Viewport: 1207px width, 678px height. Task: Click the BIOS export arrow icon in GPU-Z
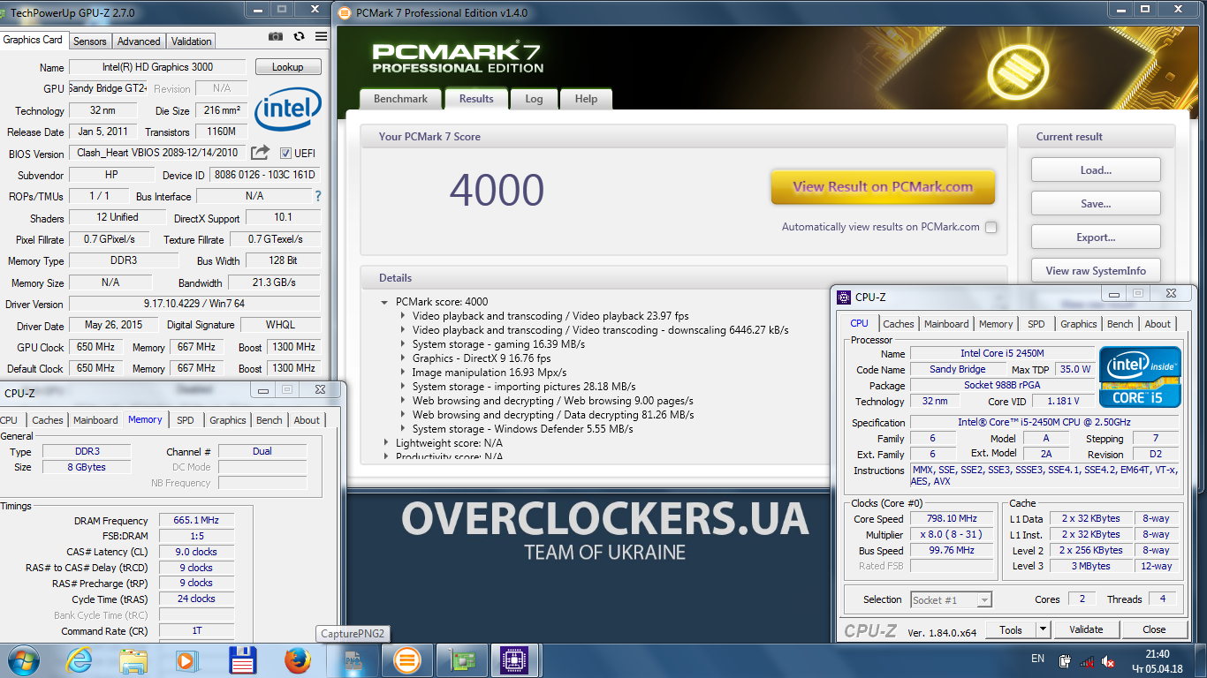click(x=260, y=153)
